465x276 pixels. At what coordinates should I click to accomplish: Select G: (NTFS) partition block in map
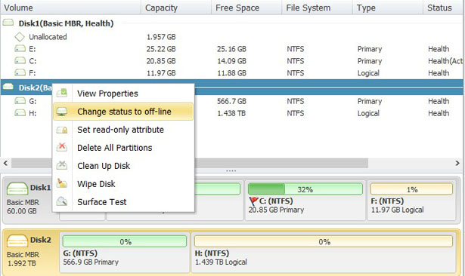[125, 253]
